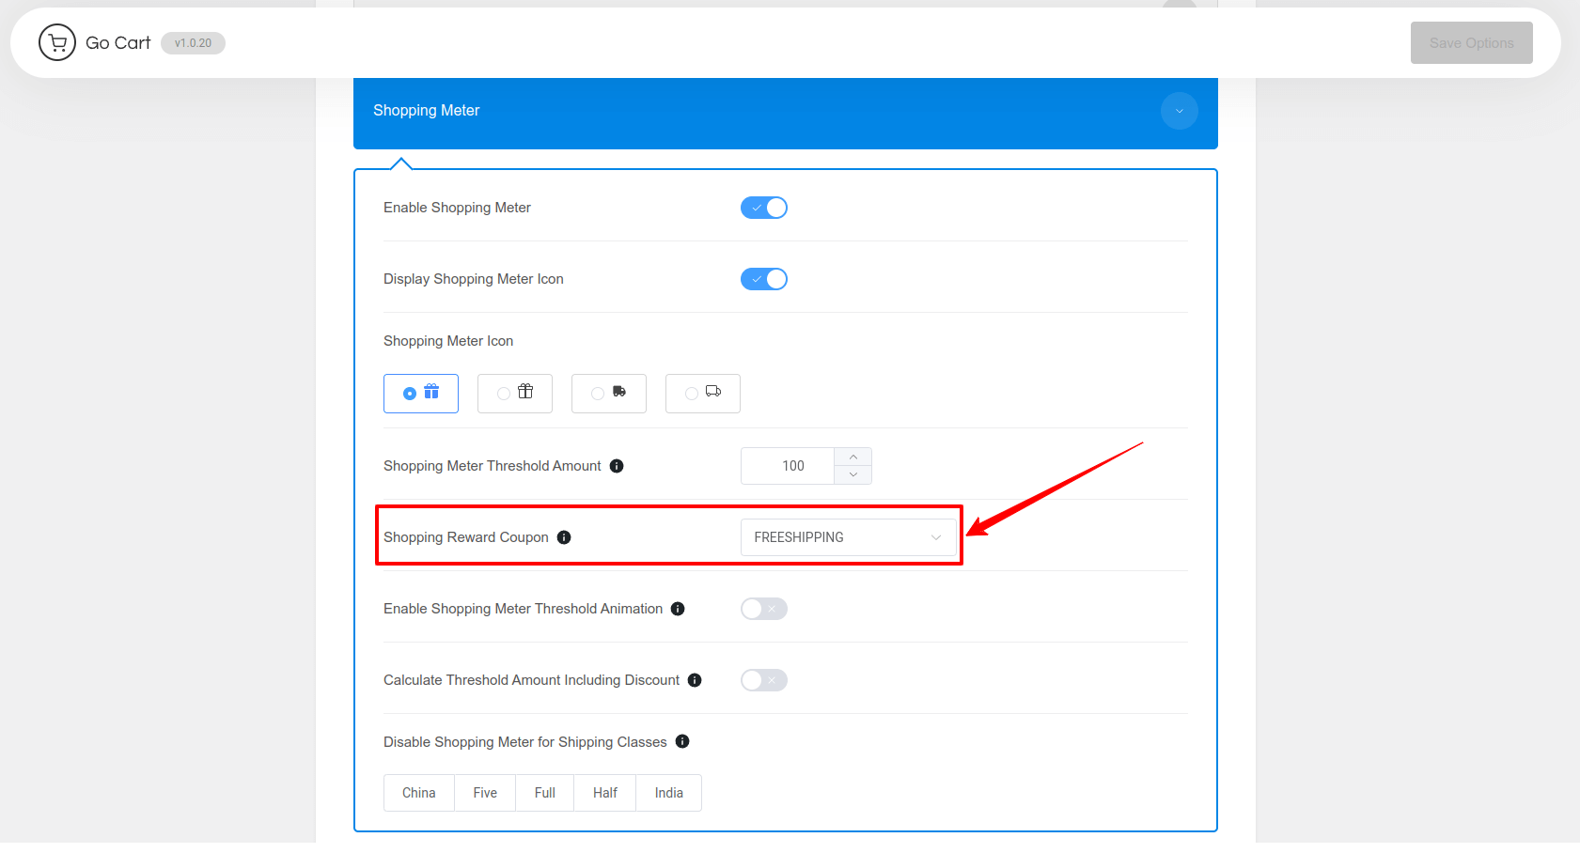Viewport: 1580px width, 853px height.
Task: Select the solid gift box meter icon
Action: (x=421, y=394)
